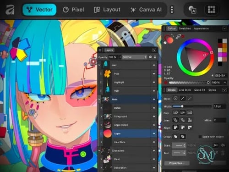The image size is (229, 172).
Task: Open the Start arrowhead dropdown
Action: coord(179,145)
